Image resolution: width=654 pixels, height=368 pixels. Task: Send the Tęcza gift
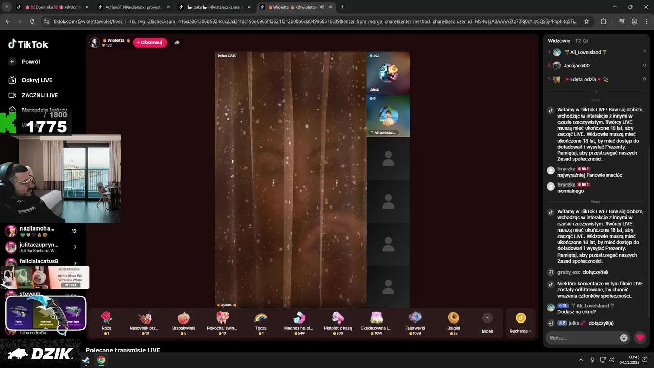pos(261,323)
